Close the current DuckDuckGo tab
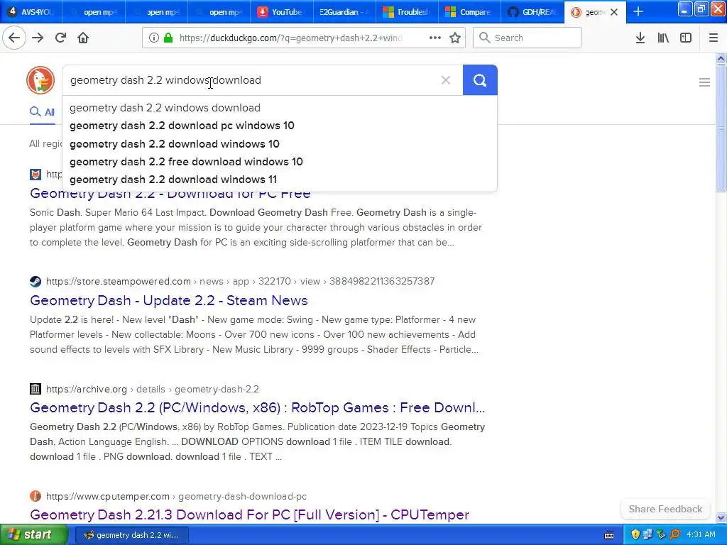The height and width of the screenshot is (545, 727). click(x=614, y=12)
